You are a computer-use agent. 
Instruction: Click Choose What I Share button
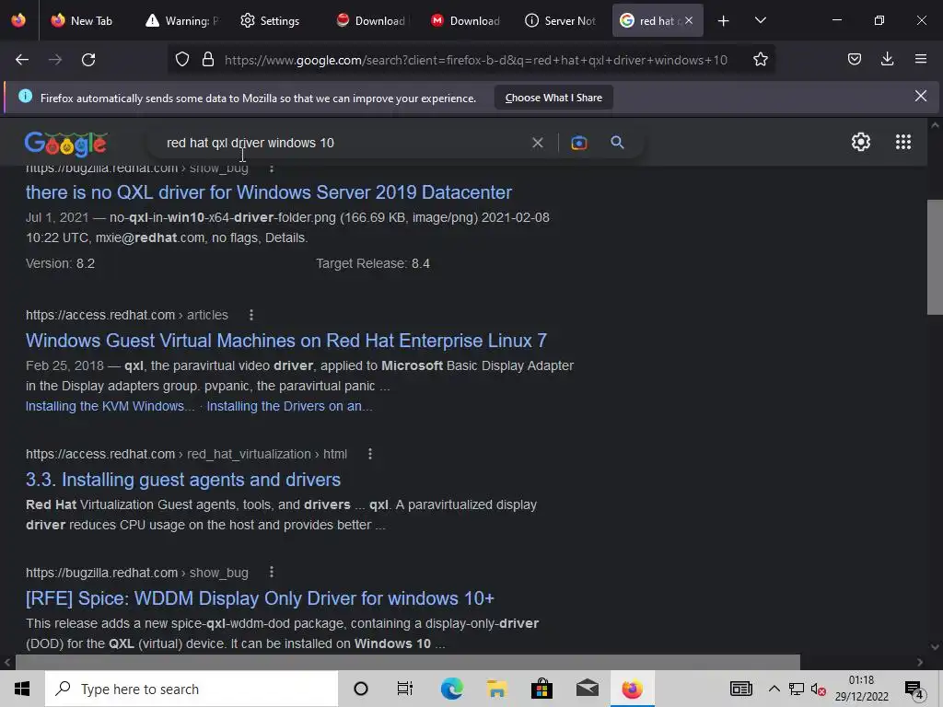(x=553, y=98)
